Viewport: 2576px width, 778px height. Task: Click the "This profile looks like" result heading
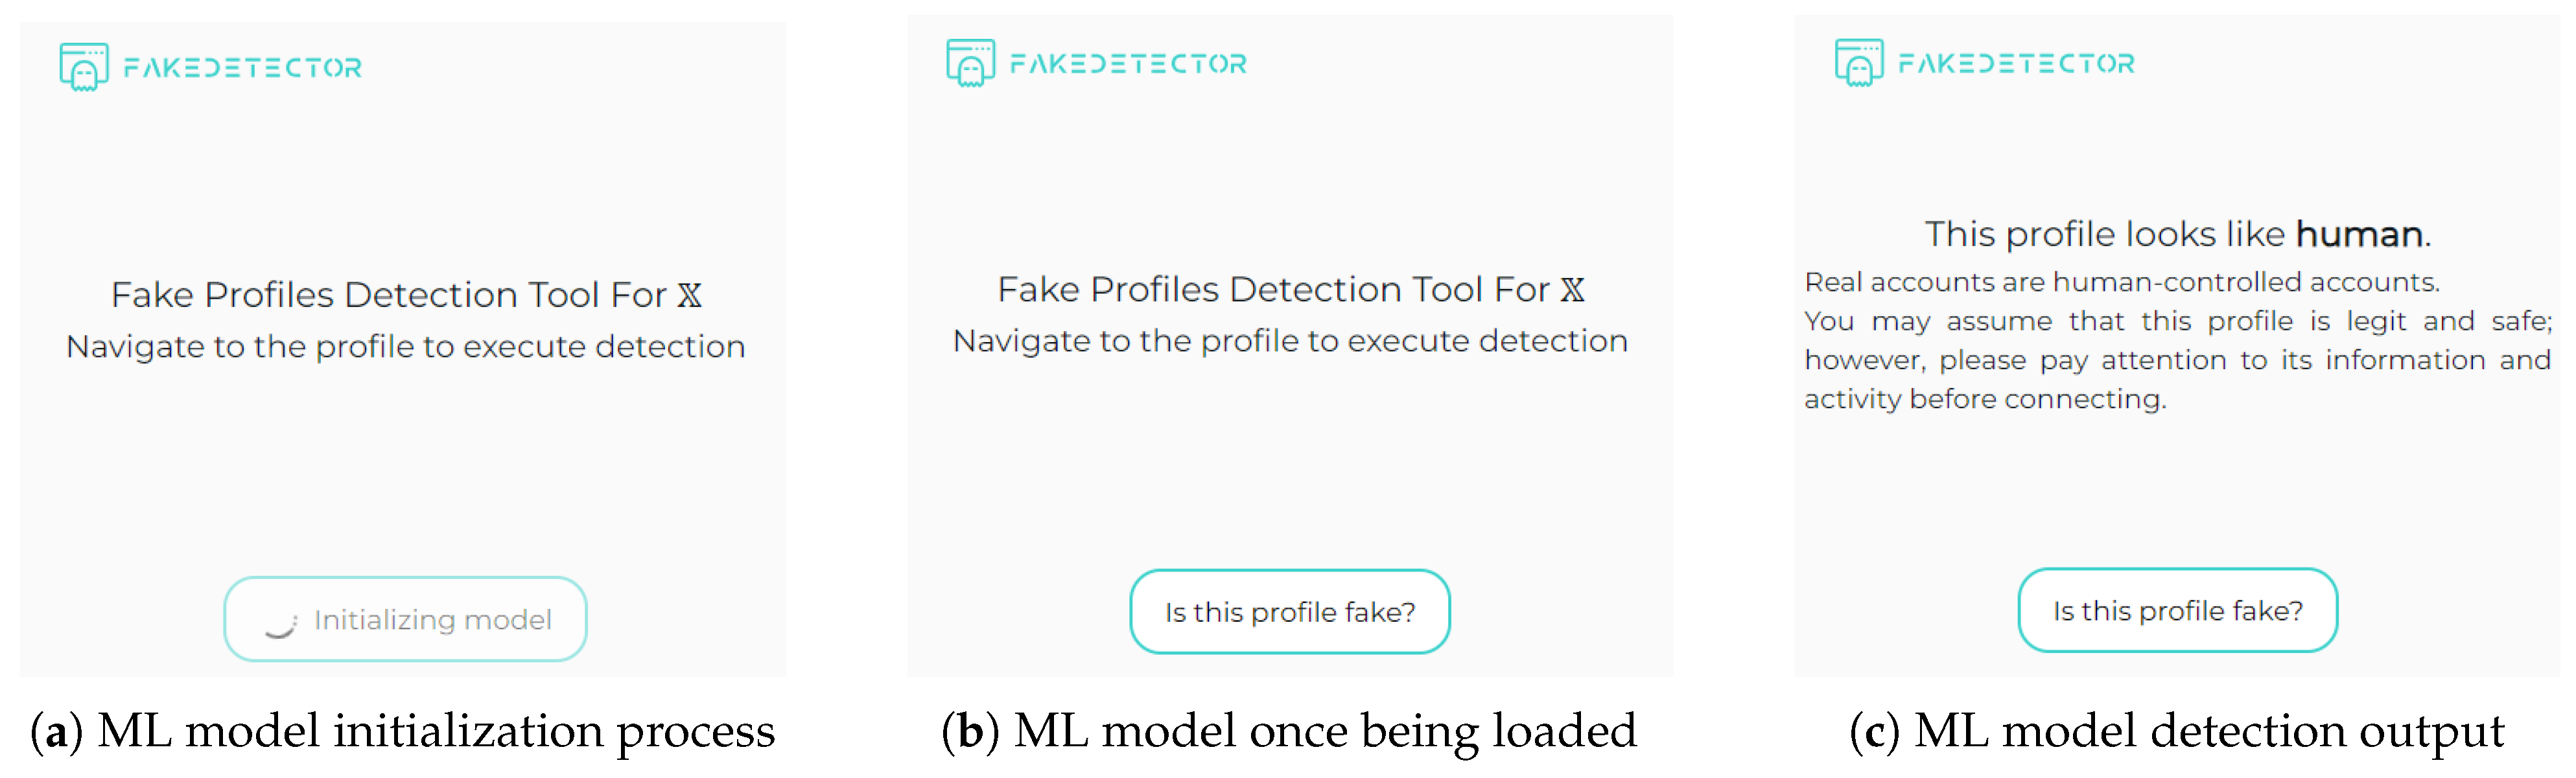(2106, 235)
